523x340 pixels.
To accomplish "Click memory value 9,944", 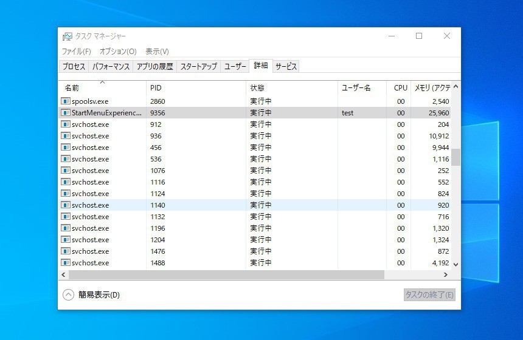I will pos(441,148).
